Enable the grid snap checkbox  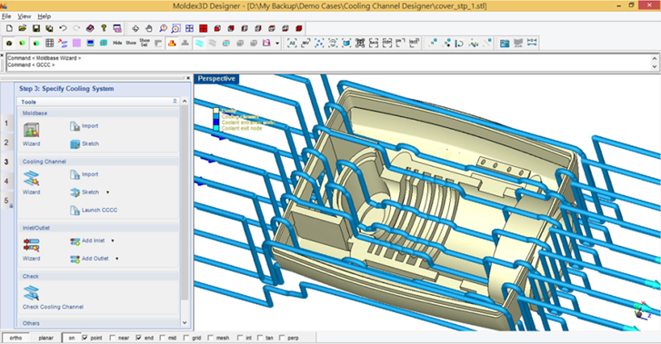185,338
